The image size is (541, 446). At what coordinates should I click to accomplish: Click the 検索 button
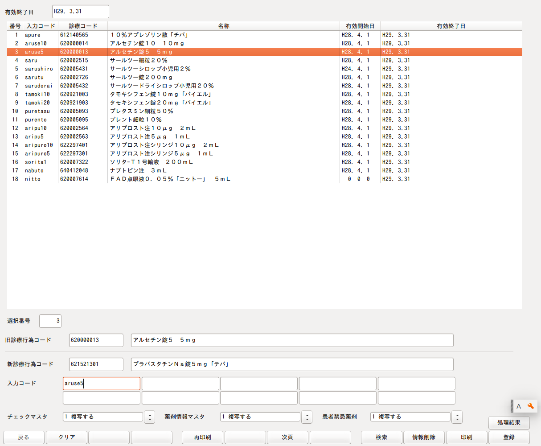[x=381, y=438]
